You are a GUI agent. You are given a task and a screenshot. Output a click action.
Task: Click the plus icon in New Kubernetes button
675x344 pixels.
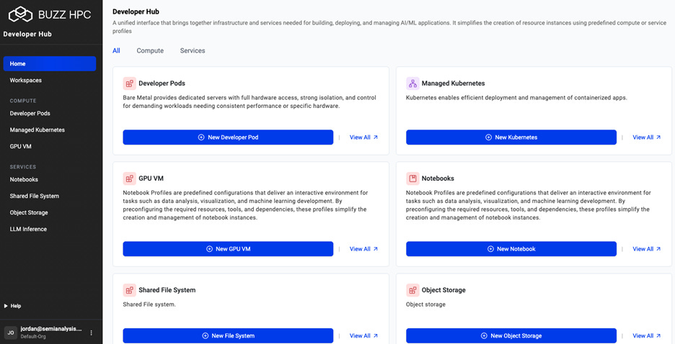pos(488,137)
